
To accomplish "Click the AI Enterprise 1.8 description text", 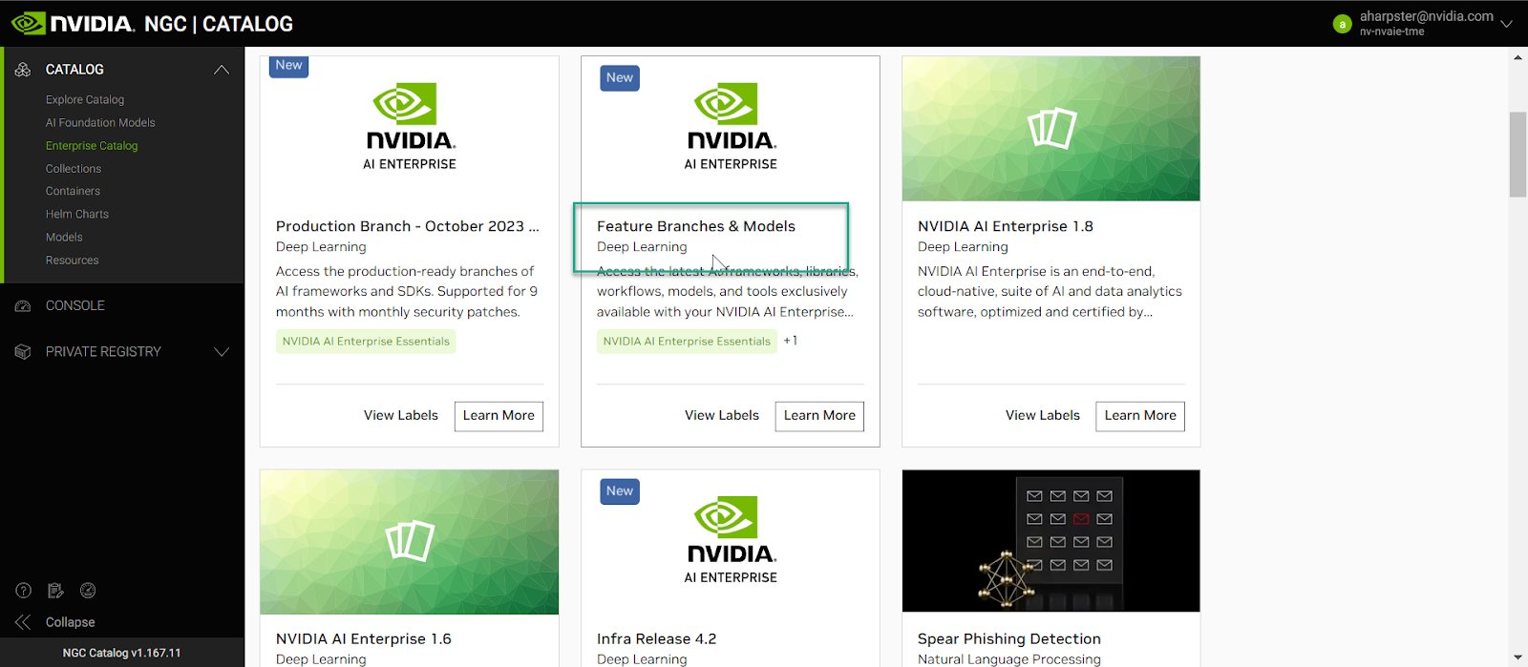I will (x=1050, y=292).
